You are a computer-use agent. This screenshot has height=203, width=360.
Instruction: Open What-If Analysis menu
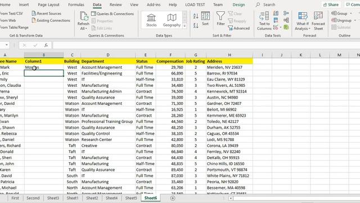[x=303, y=21]
